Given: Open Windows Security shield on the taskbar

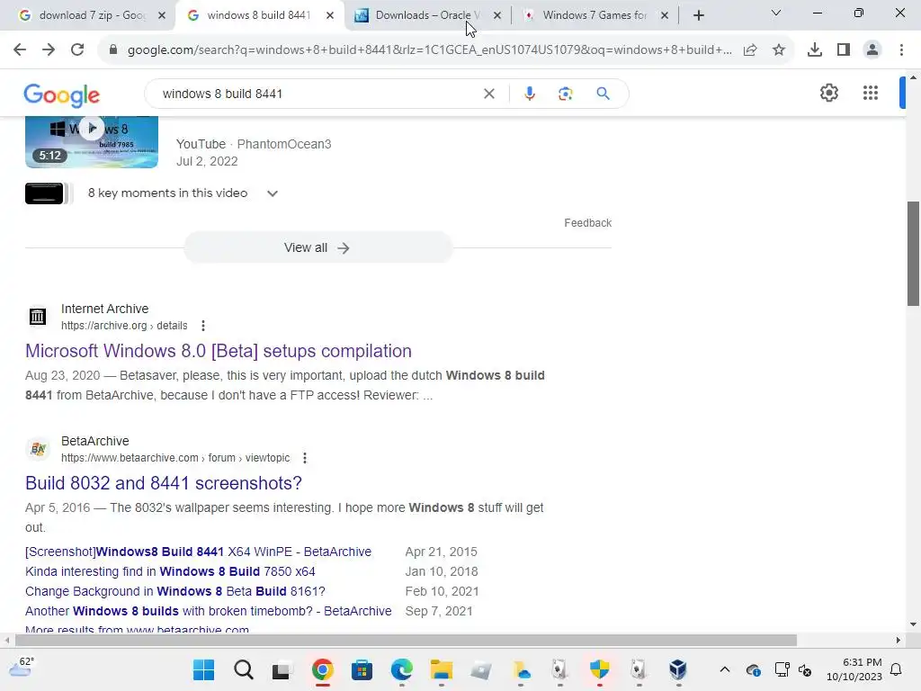Looking at the screenshot, I should pyautogui.click(x=599, y=669).
